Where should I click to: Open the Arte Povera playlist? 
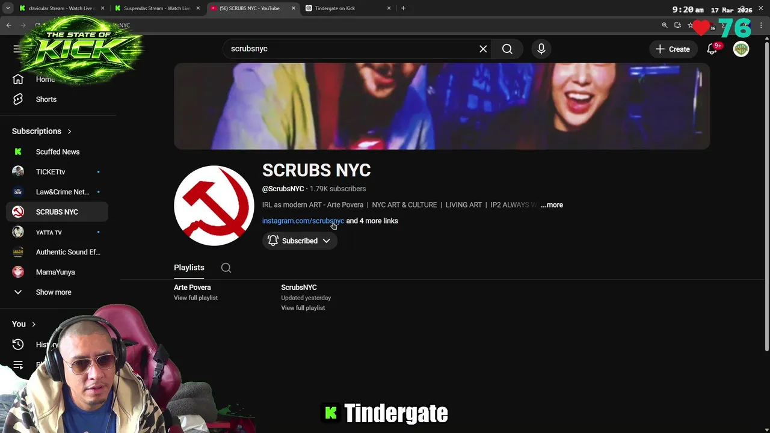click(192, 287)
